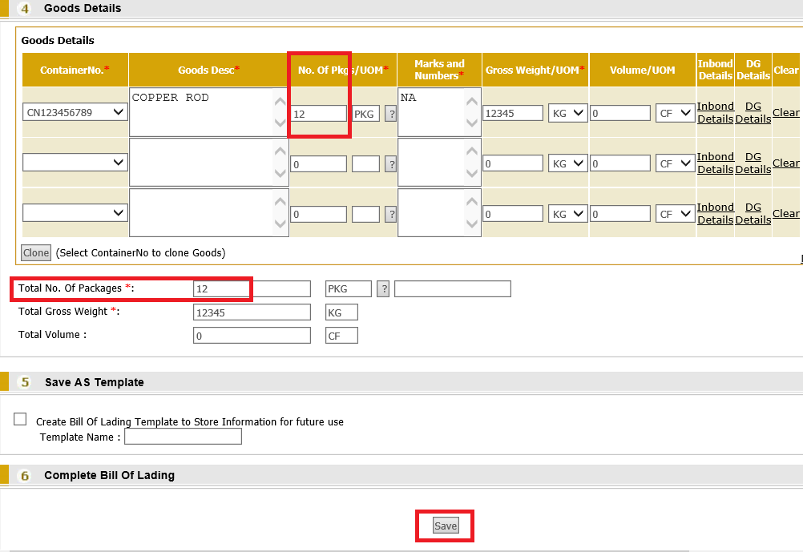Click Gross Weight field with 12345 in first row

click(x=513, y=113)
